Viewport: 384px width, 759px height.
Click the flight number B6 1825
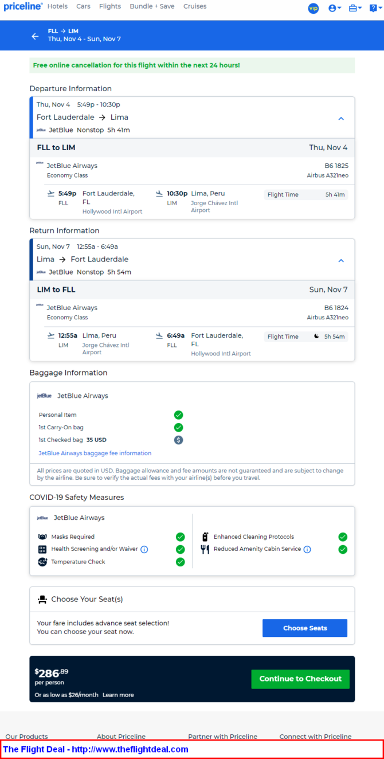tap(336, 166)
